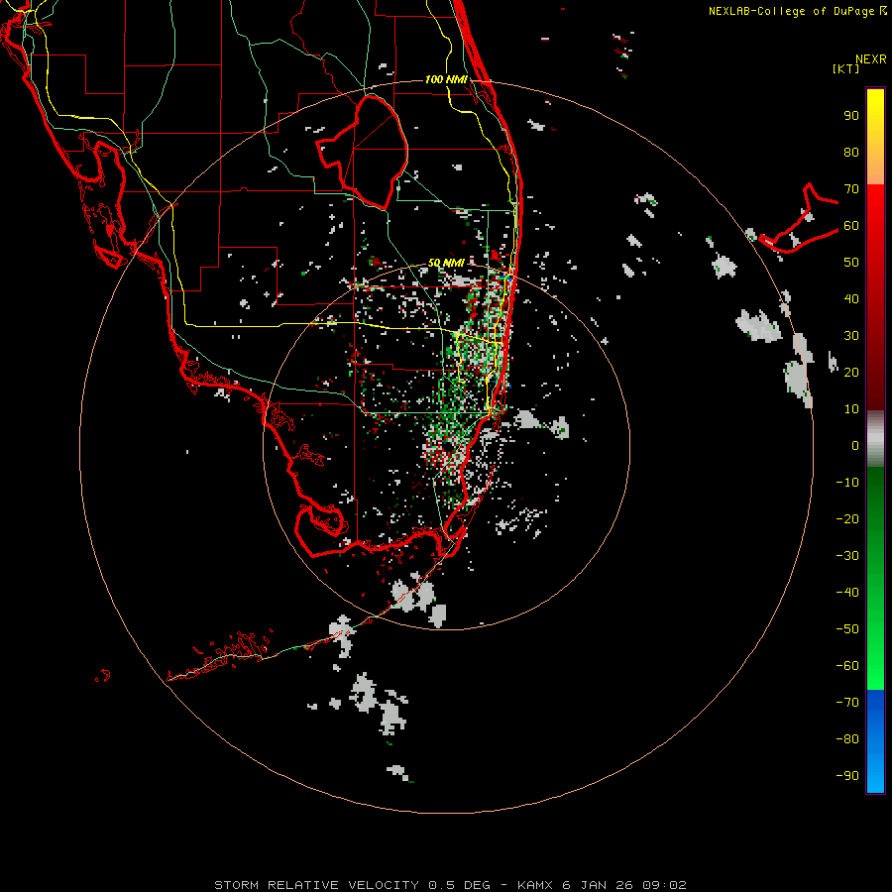Click the STORM RELATIVE VELOCITY caption text
The image size is (892, 892).
click(316, 885)
